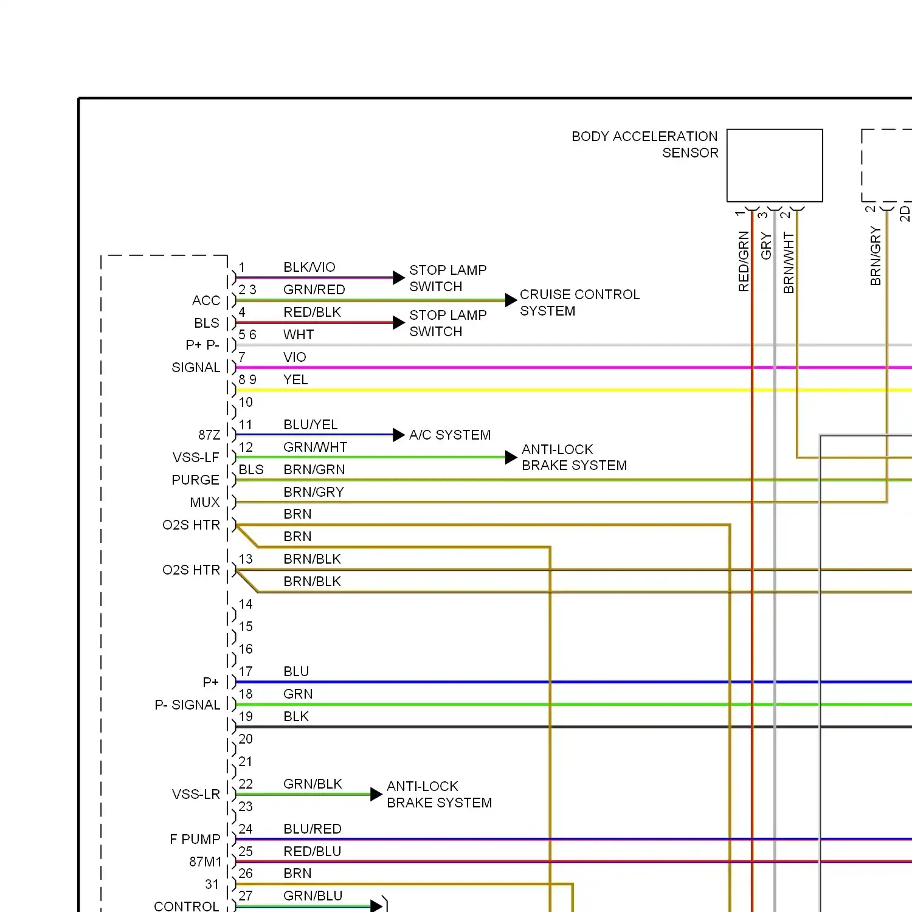Screen dimensions: 912x912
Task: Select the BLK/VIO wire color label
Action: point(309,267)
